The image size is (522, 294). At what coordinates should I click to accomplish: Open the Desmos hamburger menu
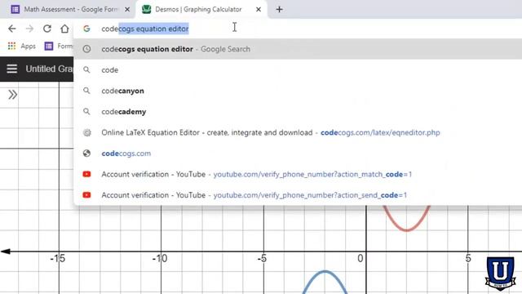click(12, 69)
